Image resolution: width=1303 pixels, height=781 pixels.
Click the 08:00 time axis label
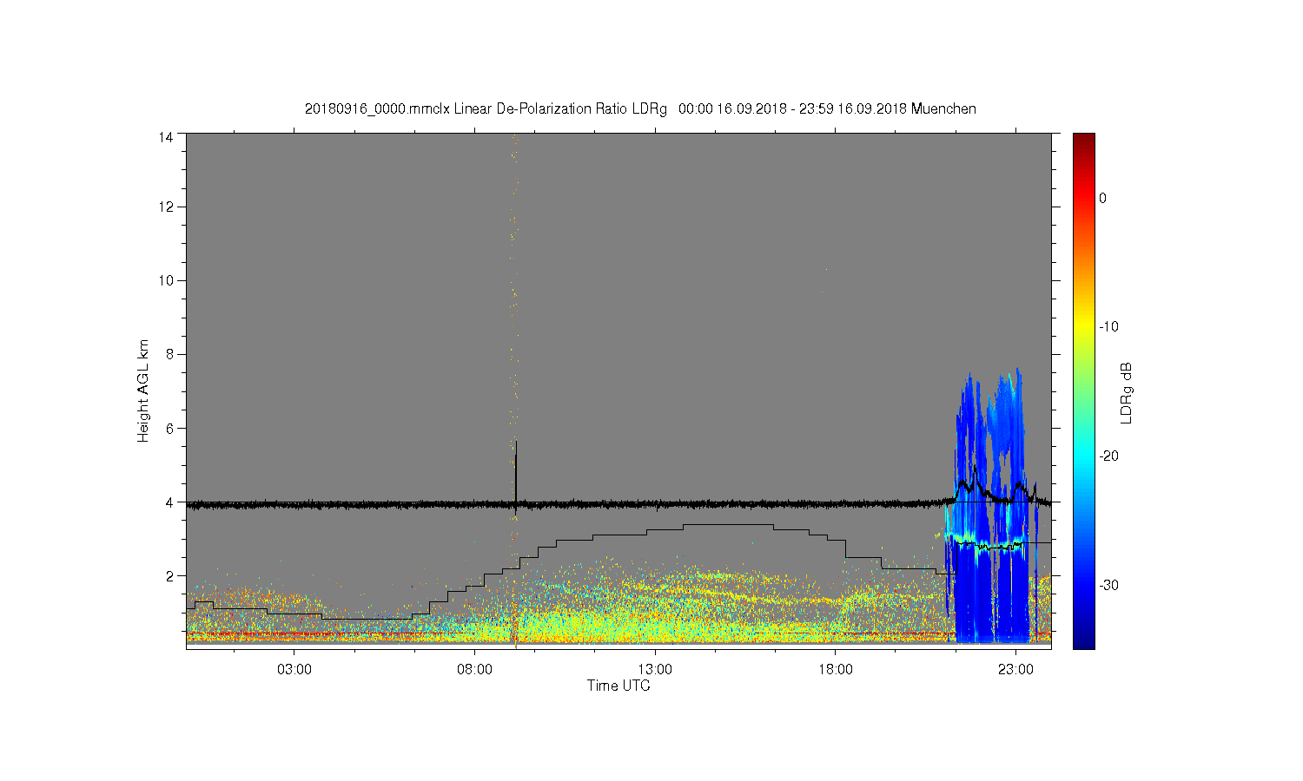pyautogui.click(x=474, y=670)
